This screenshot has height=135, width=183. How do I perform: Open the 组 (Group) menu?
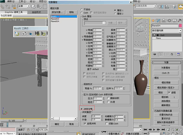33,1
